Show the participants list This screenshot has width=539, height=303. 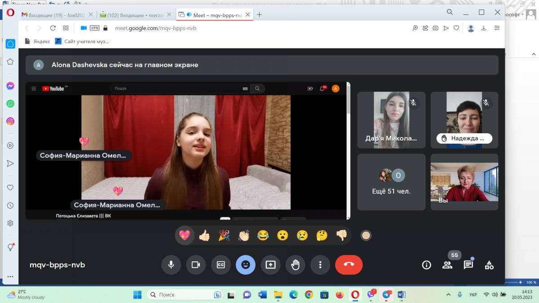click(447, 265)
